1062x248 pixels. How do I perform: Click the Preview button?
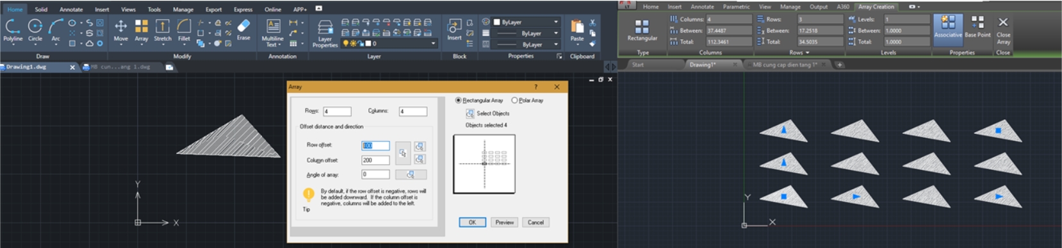pyautogui.click(x=505, y=222)
